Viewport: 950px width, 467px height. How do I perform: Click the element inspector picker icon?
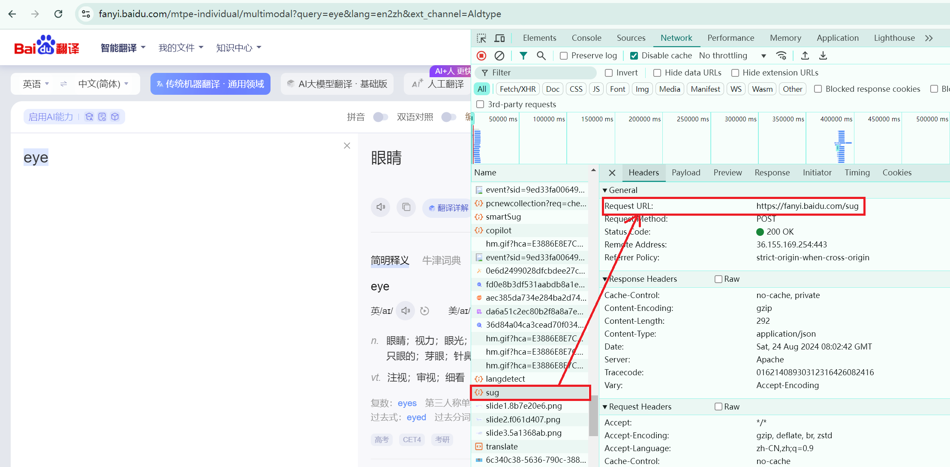[x=481, y=38]
